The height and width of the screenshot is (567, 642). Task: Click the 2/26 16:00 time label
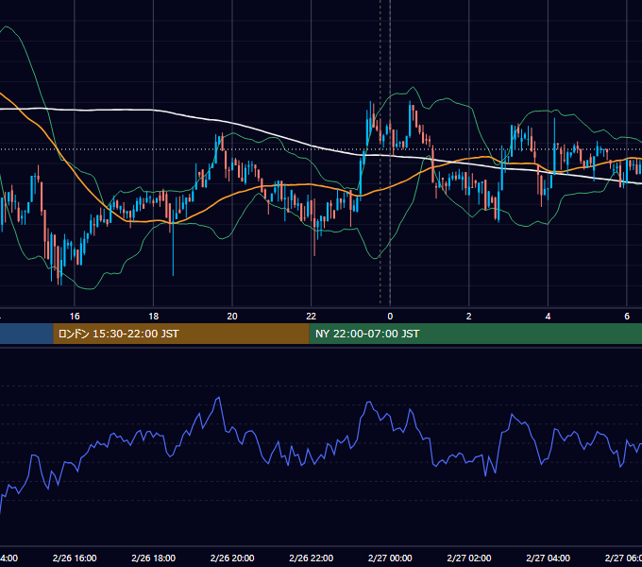[75, 558]
